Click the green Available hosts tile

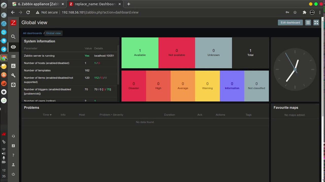140,53
